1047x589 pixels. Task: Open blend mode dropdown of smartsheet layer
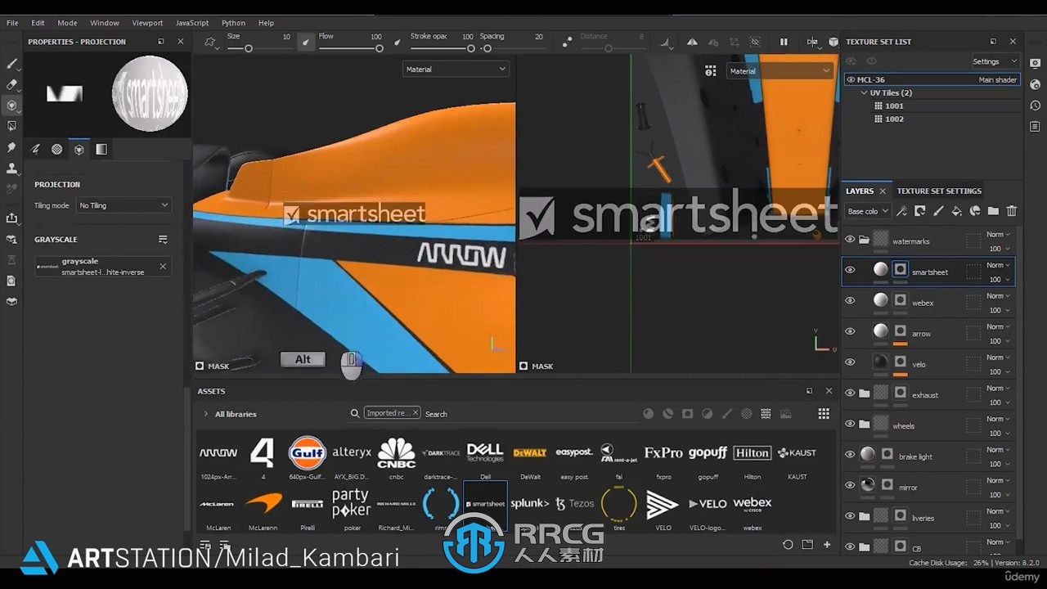pyautogui.click(x=998, y=265)
